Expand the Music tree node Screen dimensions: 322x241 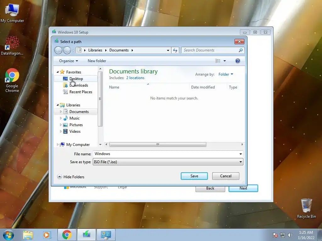click(61, 118)
